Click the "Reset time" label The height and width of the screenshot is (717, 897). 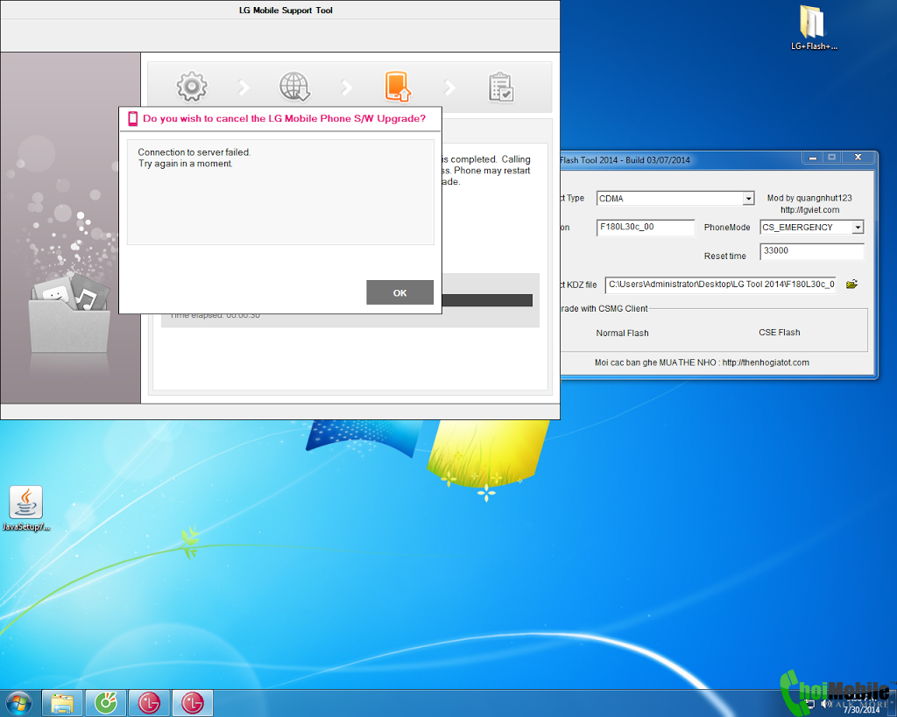pos(724,257)
